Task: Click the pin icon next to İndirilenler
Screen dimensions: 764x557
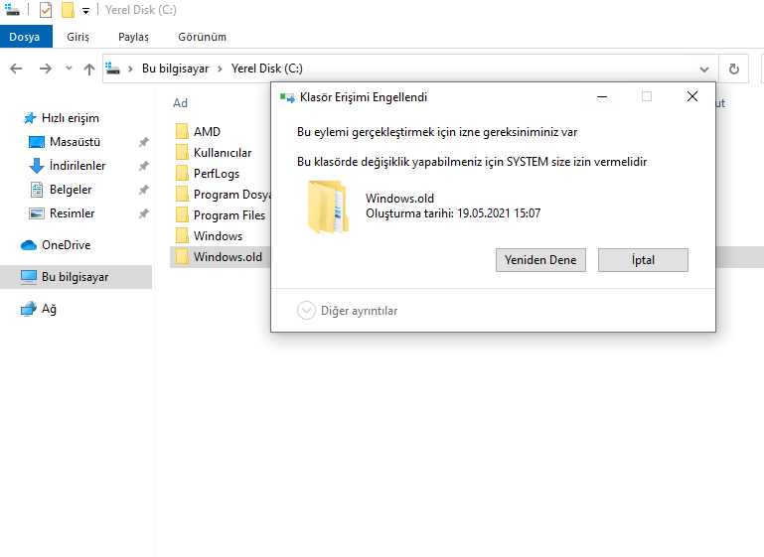Action: [143, 166]
